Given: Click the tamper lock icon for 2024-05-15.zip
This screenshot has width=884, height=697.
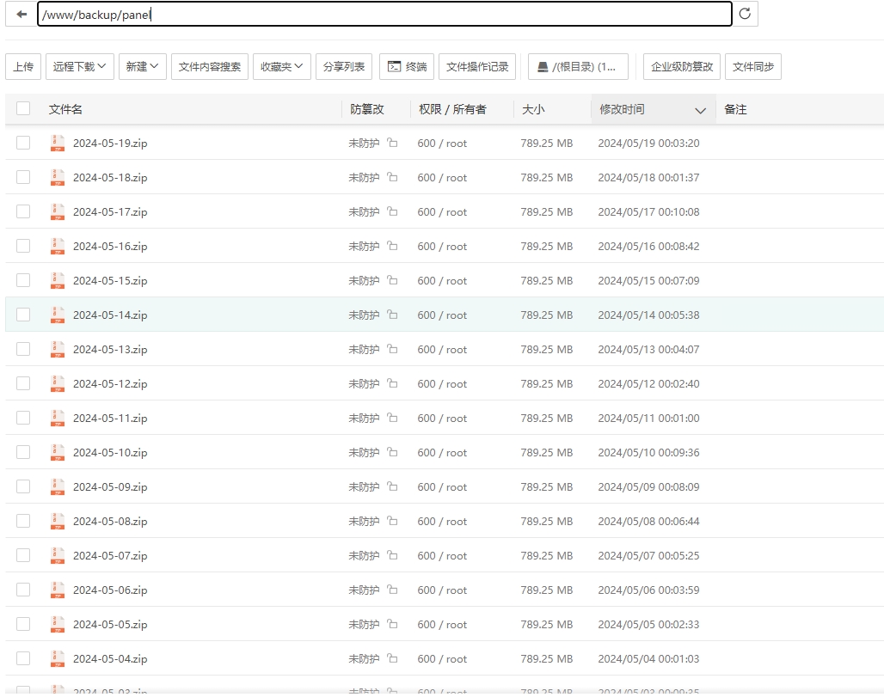Looking at the screenshot, I should click(x=392, y=280).
